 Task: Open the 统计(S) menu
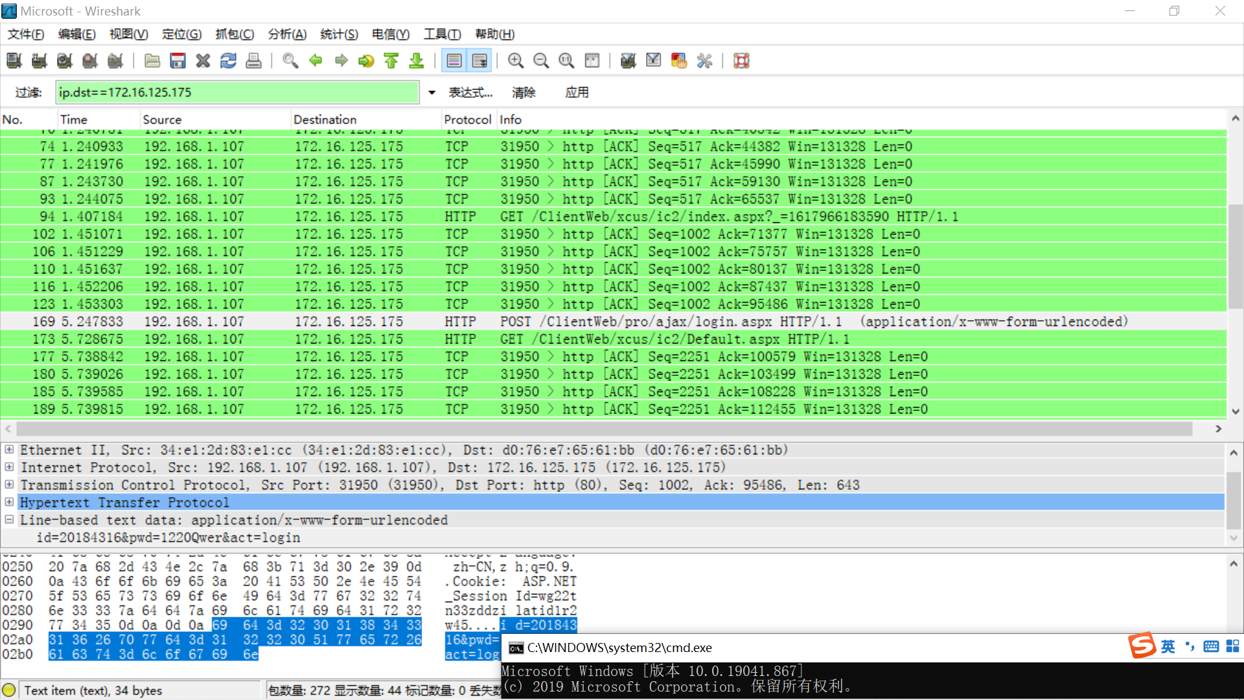pos(339,34)
